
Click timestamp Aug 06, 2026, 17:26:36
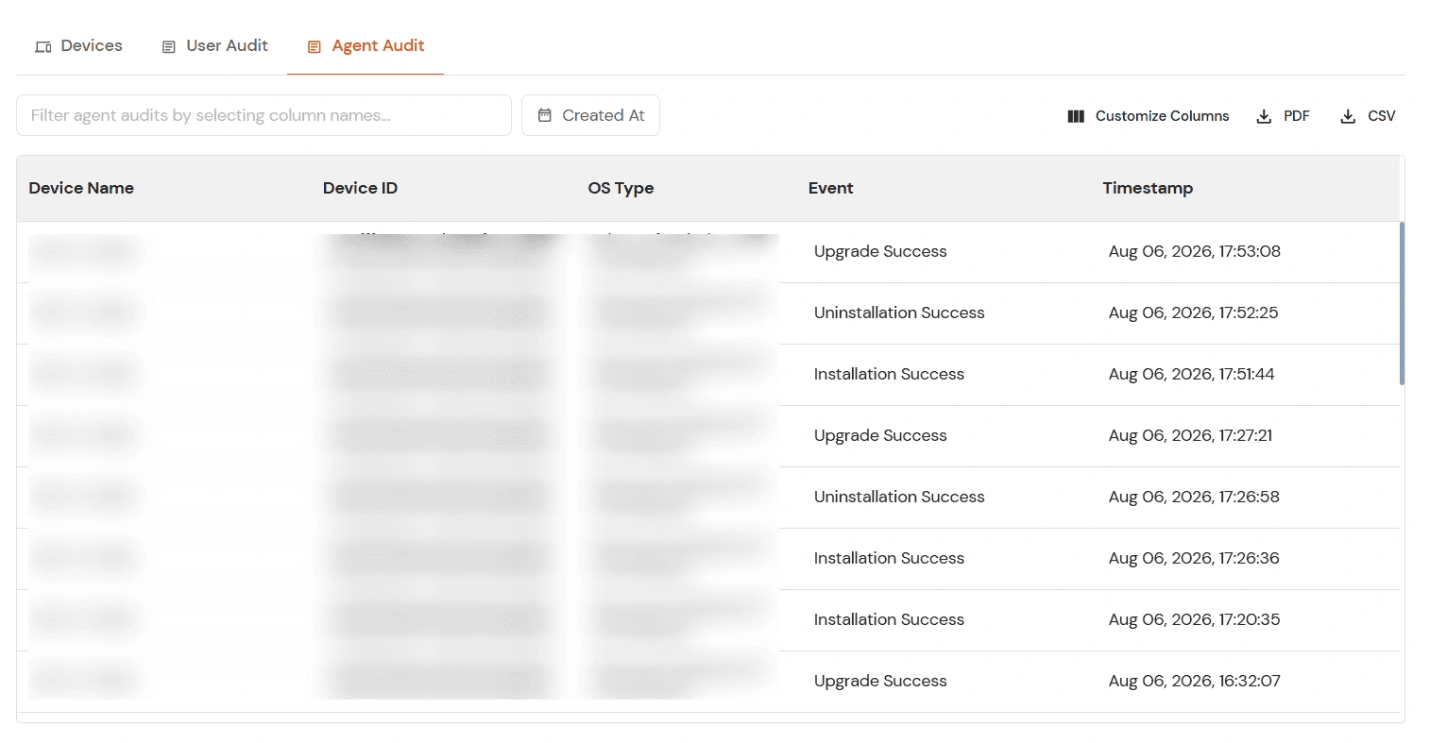(1194, 558)
